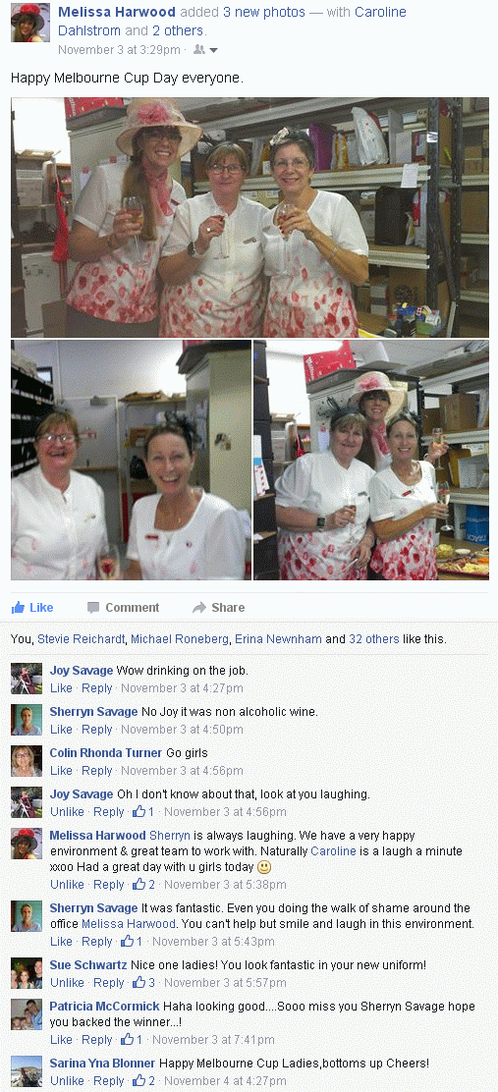Viewport: 498px width, 1092px height.
Task: Open the bottom-left photo of two women
Action: (x=131, y=460)
